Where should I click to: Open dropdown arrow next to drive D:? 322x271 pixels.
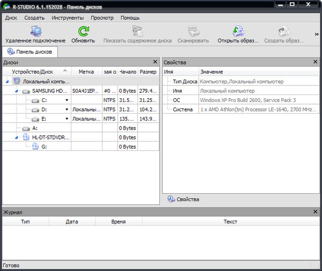click(x=67, y=109)
